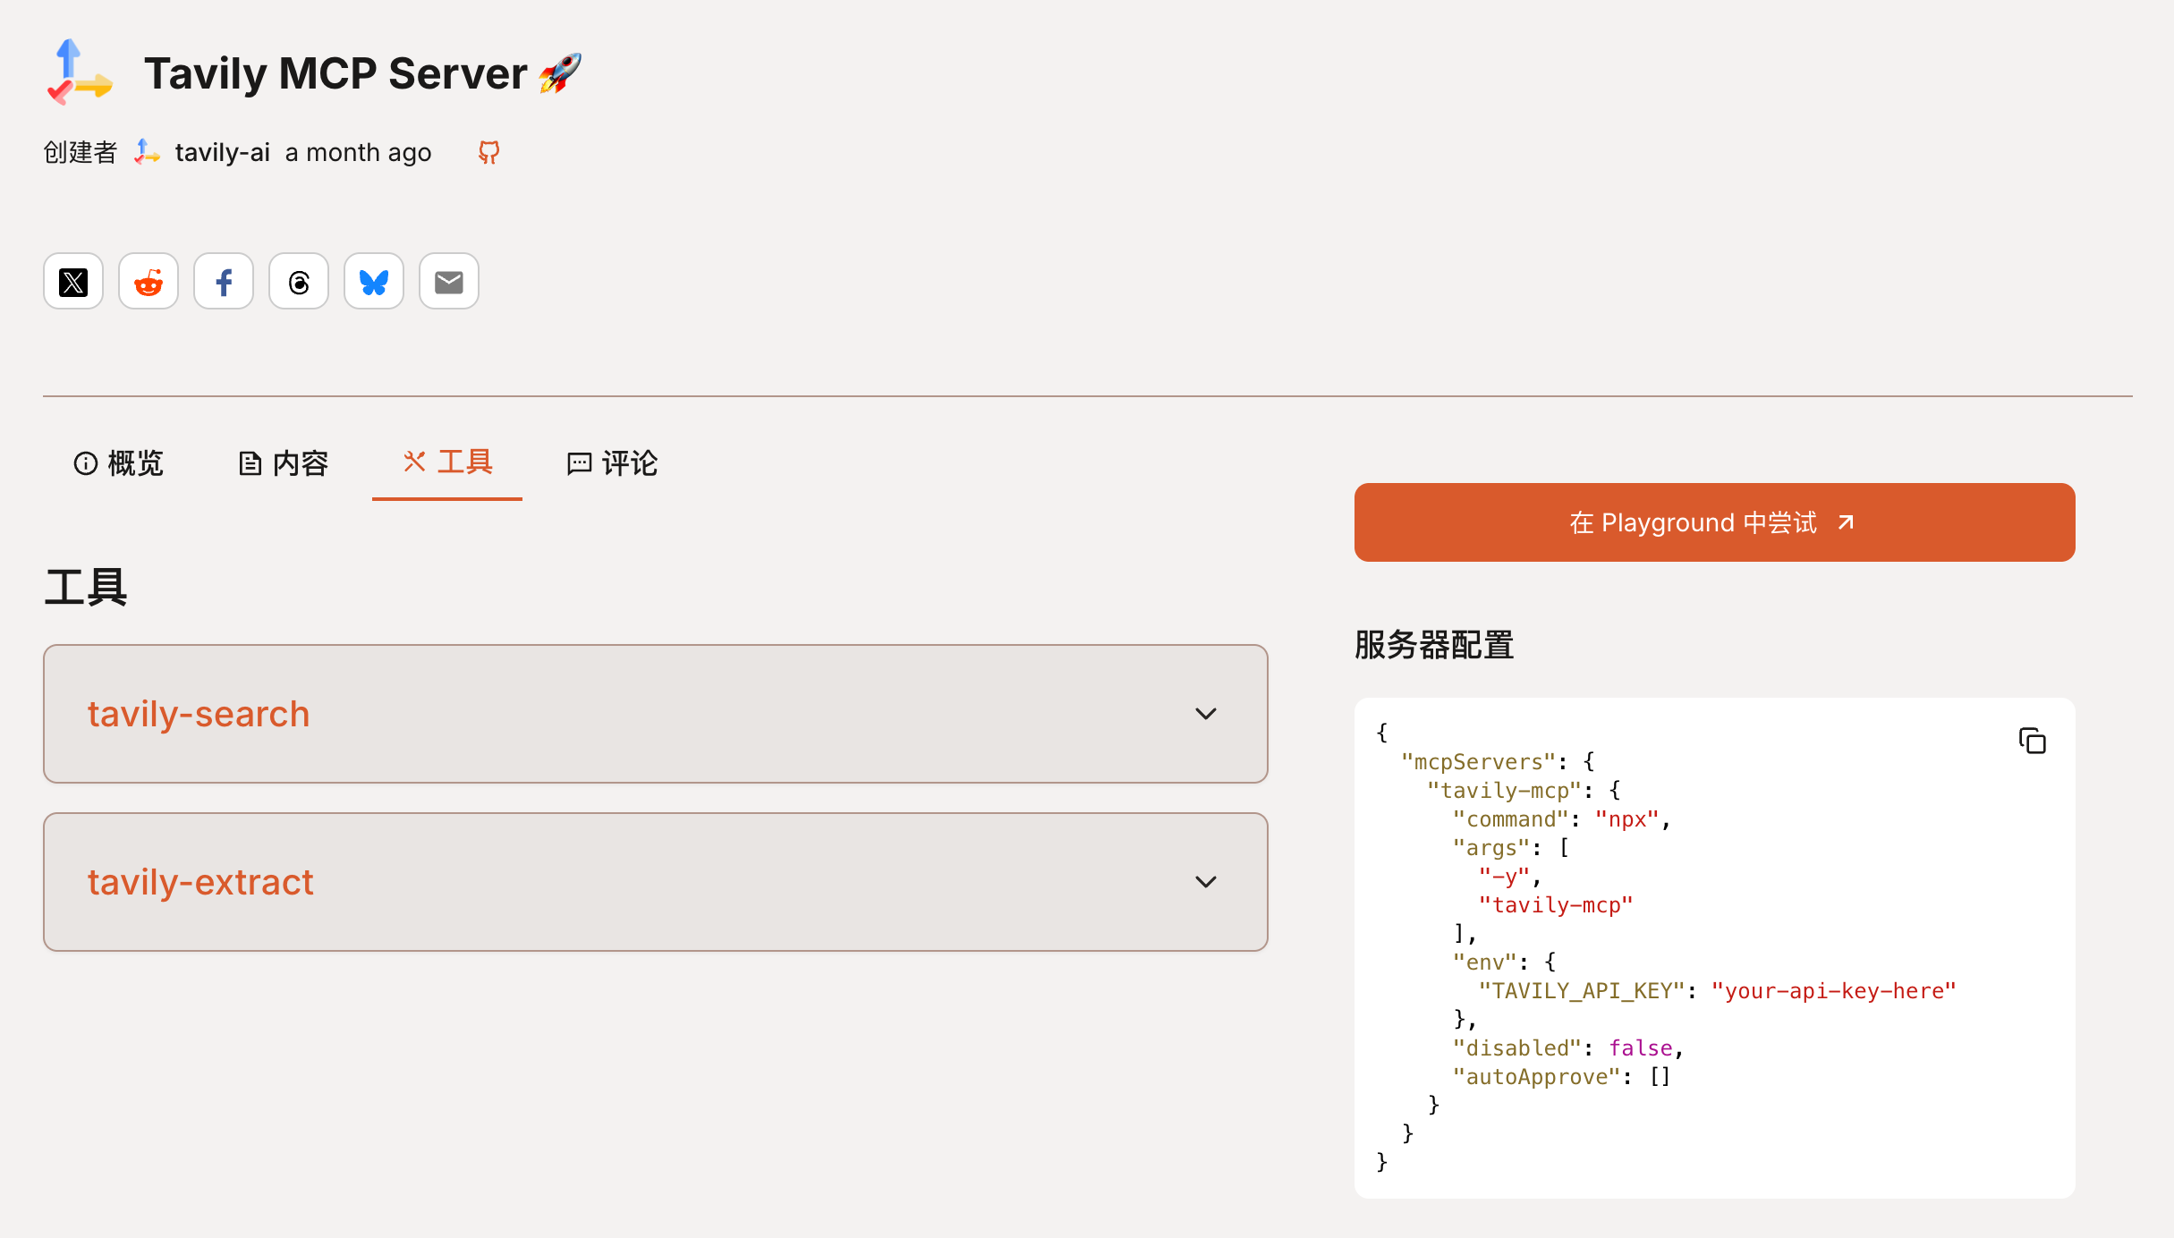Select the 工具 tab
Viewport: 2174px width, 1238px height.
coord(447,462)
